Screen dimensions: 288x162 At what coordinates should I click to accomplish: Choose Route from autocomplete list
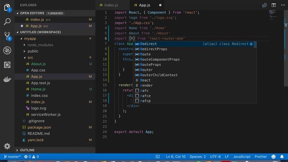coord(195,54)
